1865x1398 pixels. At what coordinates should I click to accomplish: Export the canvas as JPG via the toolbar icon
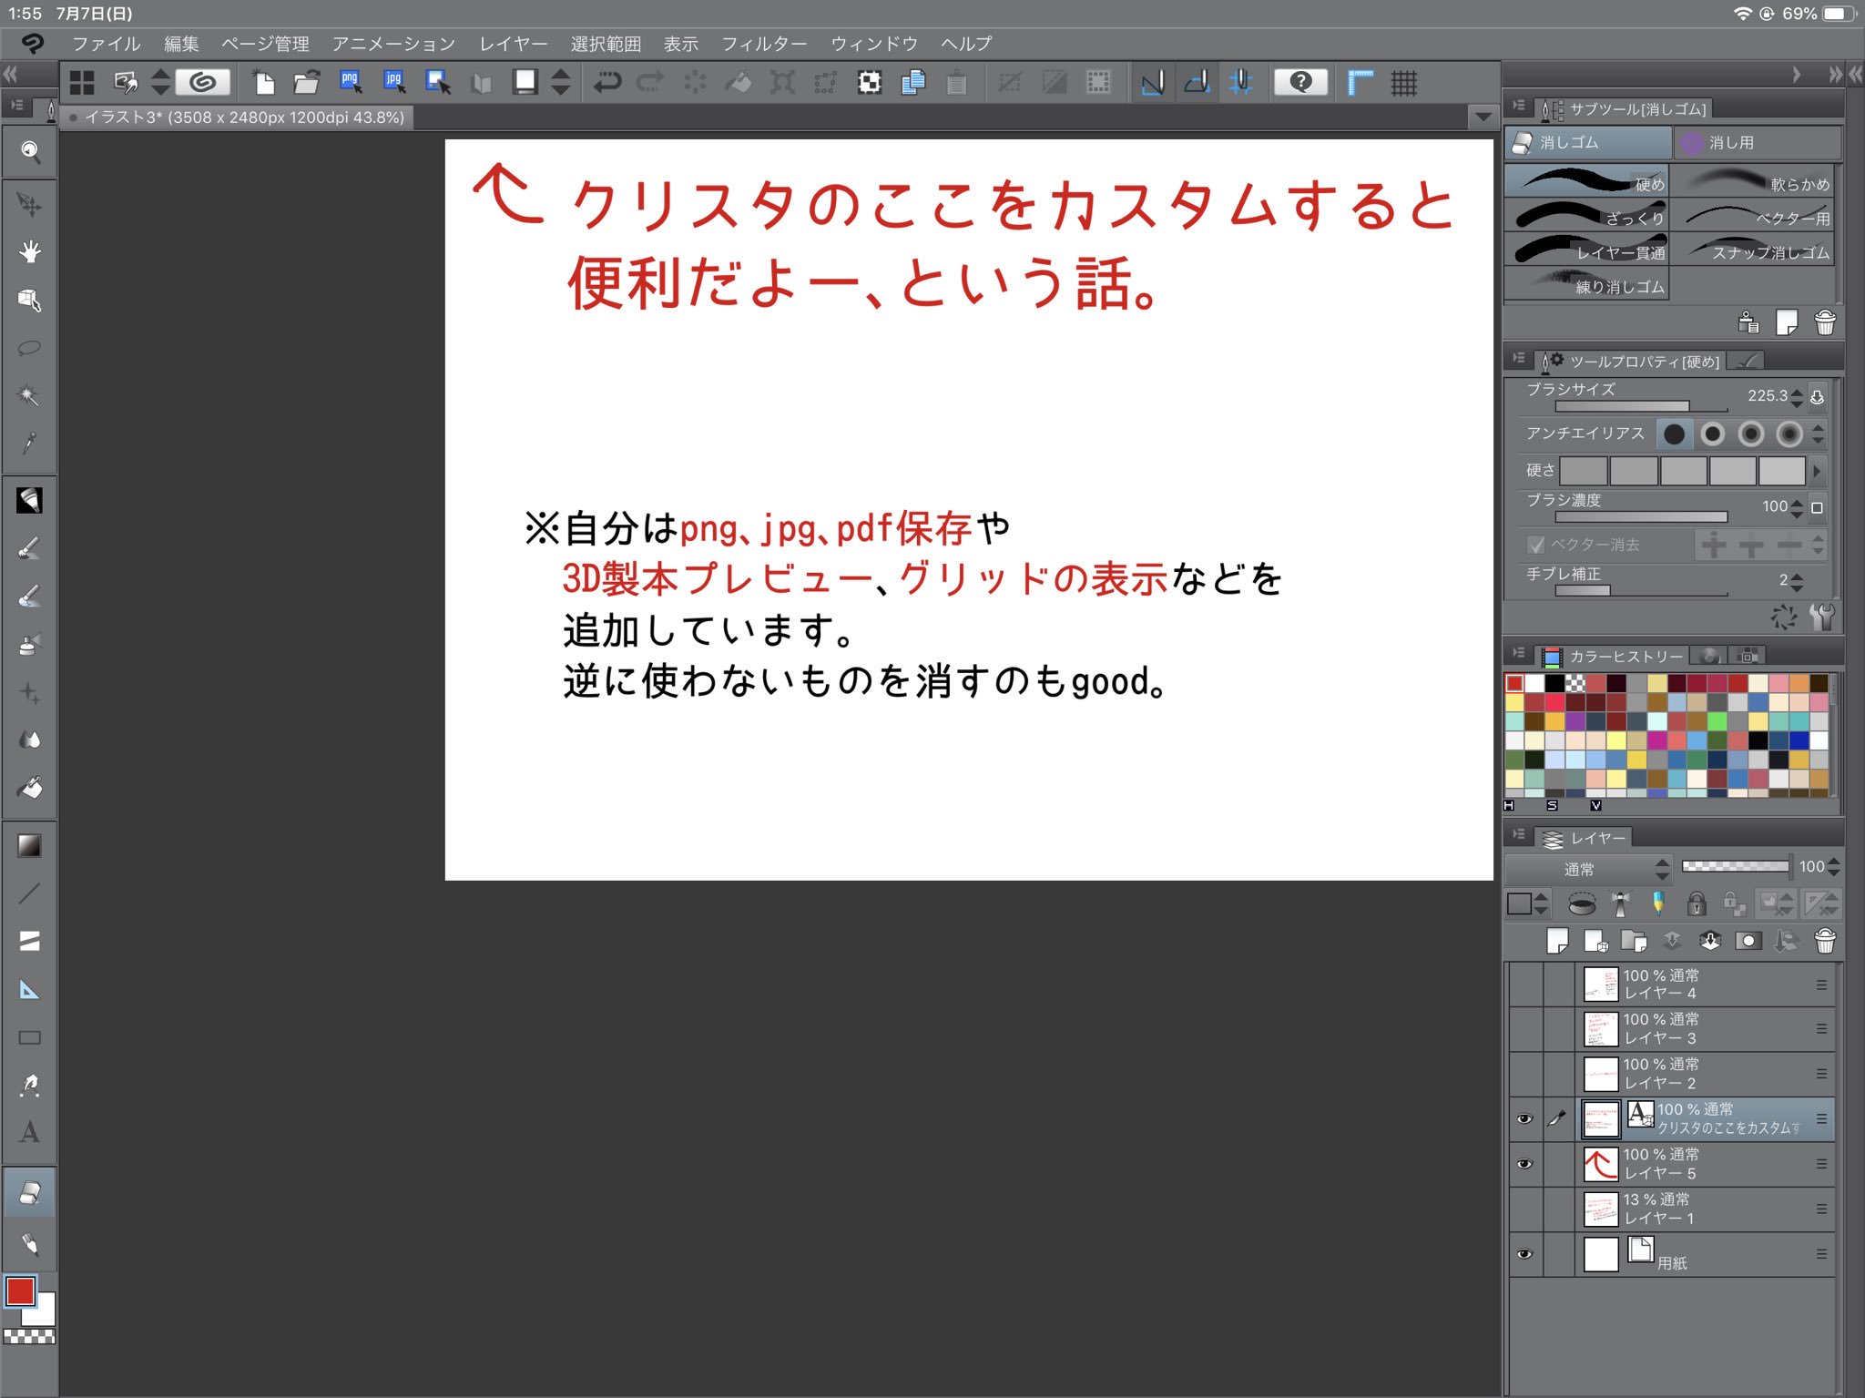coord(393,81)
